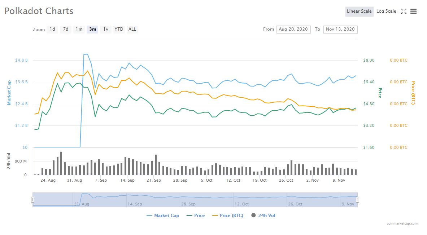The width and height of the screenshot is (427, 235).
Task: Click the navigator area near 14. Sep
Action: coord(135,204)
